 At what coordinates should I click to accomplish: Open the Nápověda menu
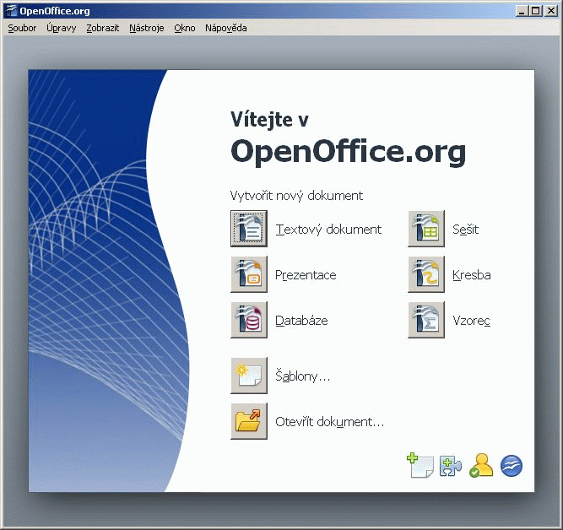point(226,28)
